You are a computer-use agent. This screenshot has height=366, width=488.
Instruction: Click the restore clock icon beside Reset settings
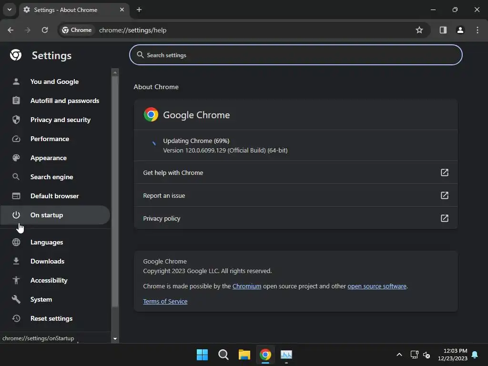pyautogui.click(x=16, y=318)
